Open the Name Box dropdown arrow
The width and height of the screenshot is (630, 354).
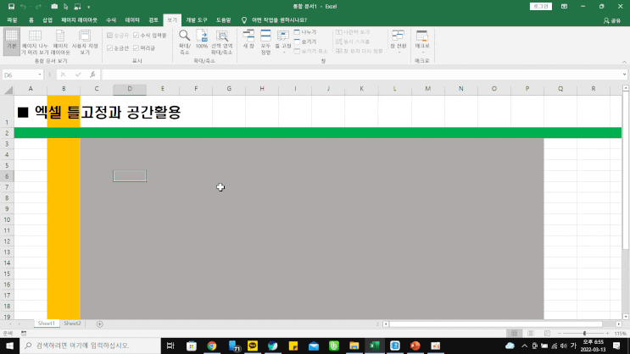coord(39,75)
